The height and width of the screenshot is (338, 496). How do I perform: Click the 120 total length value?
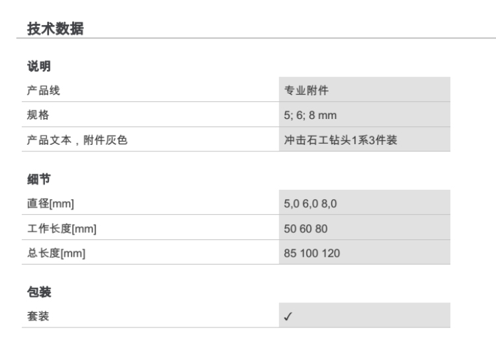point(331,253)
